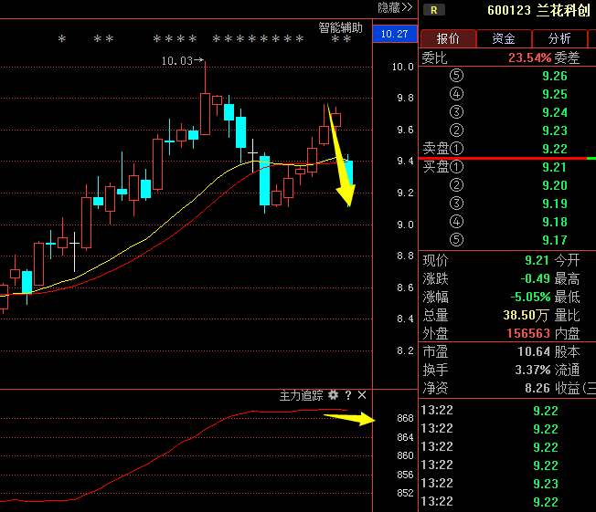Click the 委比 value 23.54%
This screenshot has width=596, height=512.
(530, 57)
